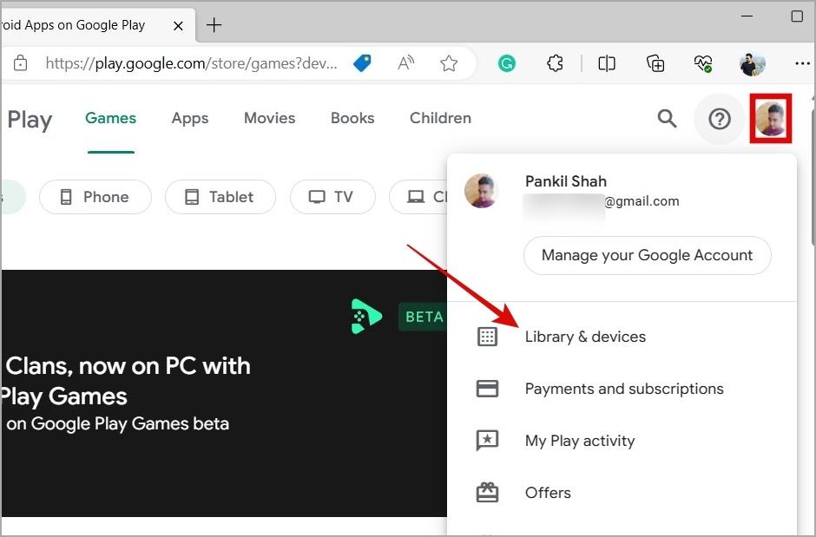The image size is (816, 537).
Task: Activate Read aloud icon
Action: tap(405, 63)
